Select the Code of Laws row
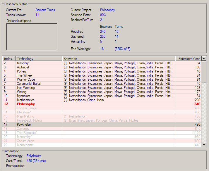Image resolution: width=209 pixels, height=171 pixels. 102,108
